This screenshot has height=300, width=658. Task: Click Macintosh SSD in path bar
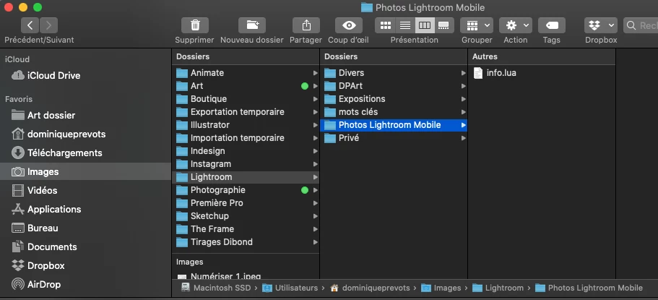click(x=216, y=288)
